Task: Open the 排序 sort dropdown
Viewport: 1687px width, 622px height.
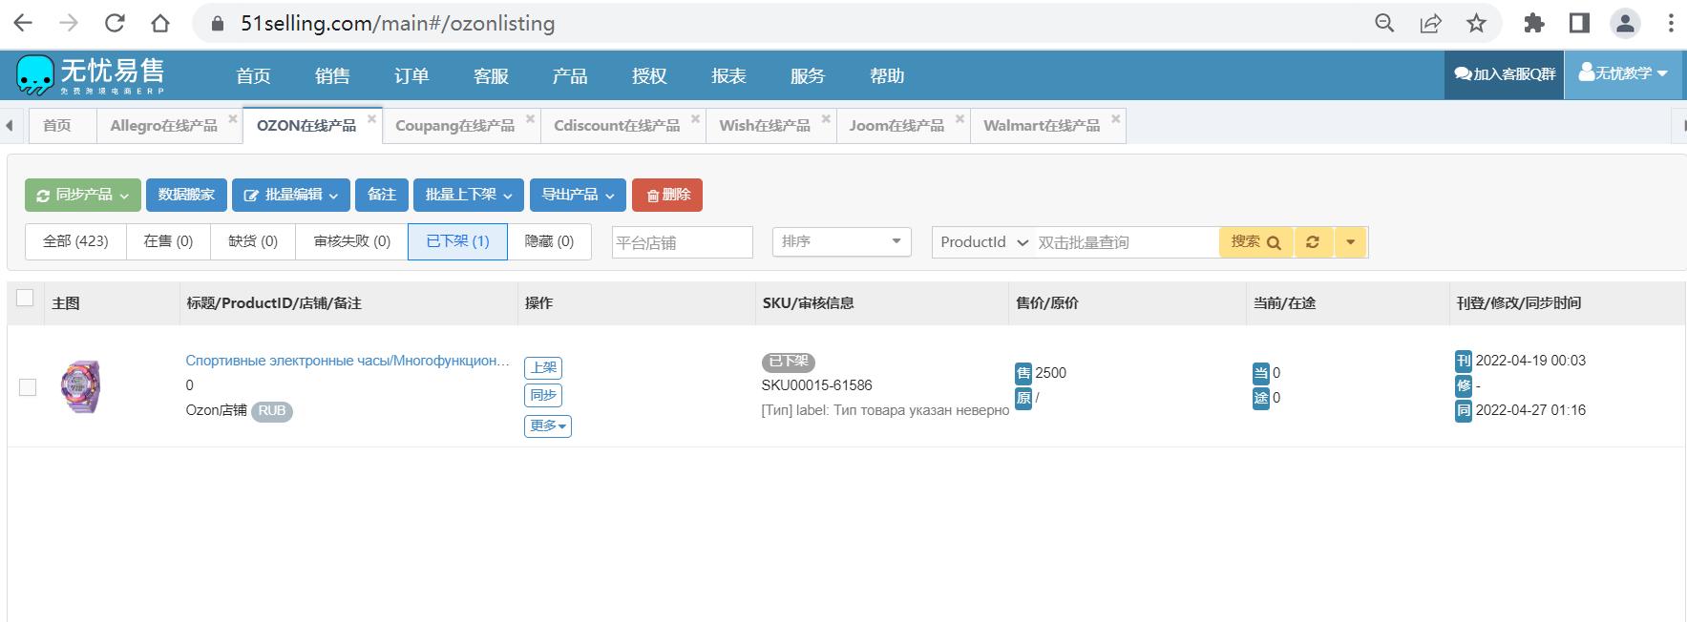Action: (x=841, y=242)
